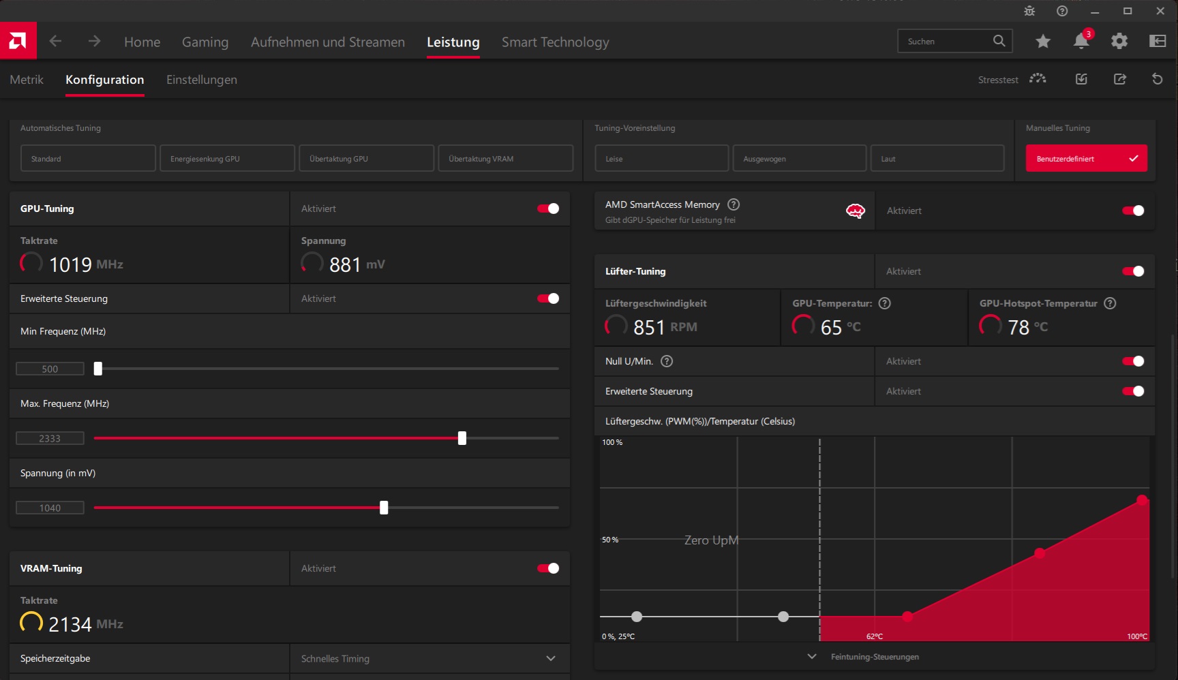Toggle AMD SmartAccess Memory off

tap(1133, 211)
